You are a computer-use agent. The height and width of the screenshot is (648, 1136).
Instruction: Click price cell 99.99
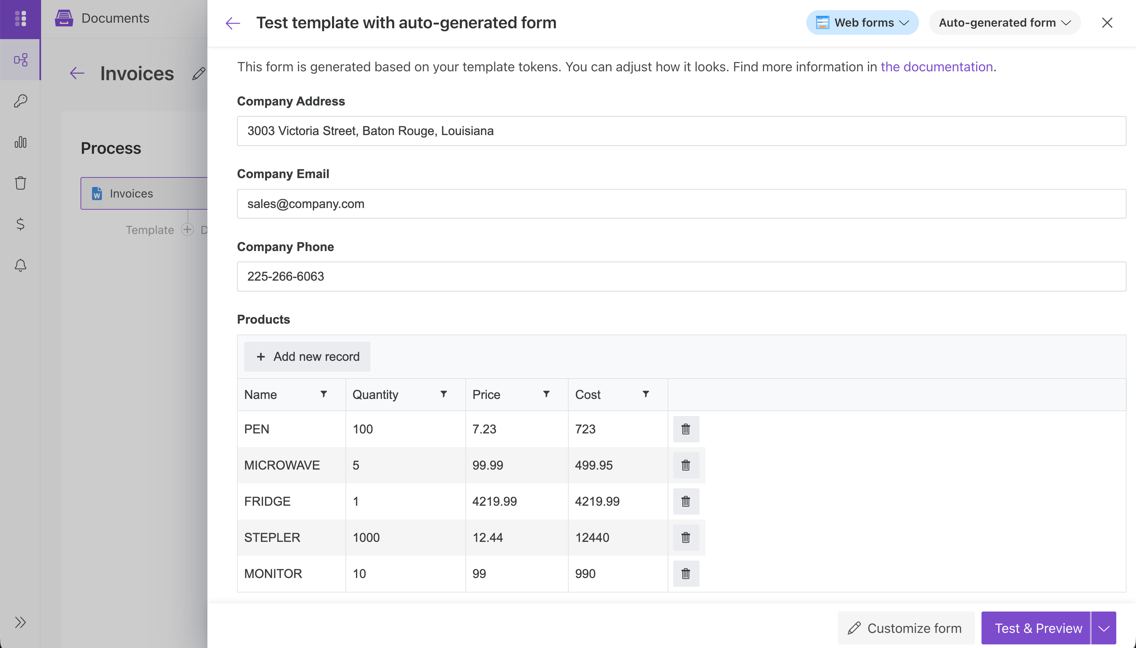coord(517,465)
